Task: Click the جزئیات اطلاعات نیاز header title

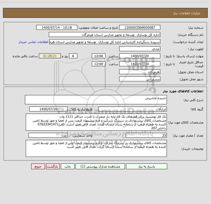Action: click(x=187, y=13)
